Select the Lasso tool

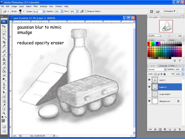[x=4, y=34]
